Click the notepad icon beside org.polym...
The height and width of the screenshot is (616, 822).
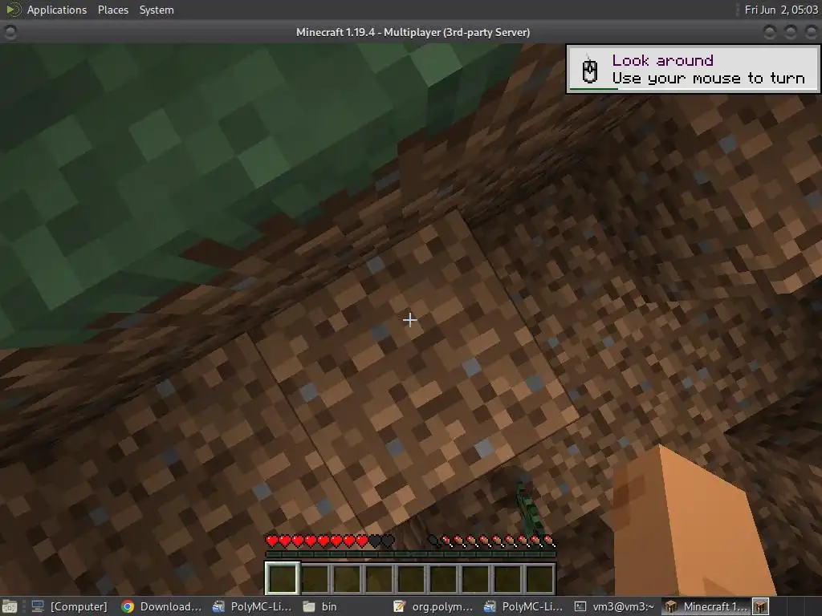[x=400, y=606]
